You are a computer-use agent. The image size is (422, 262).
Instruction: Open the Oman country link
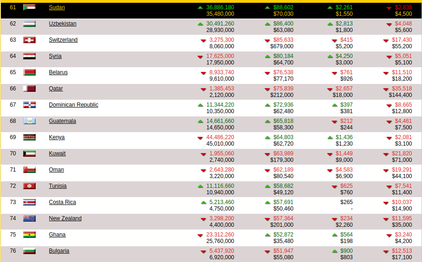[x=56, y=170]
